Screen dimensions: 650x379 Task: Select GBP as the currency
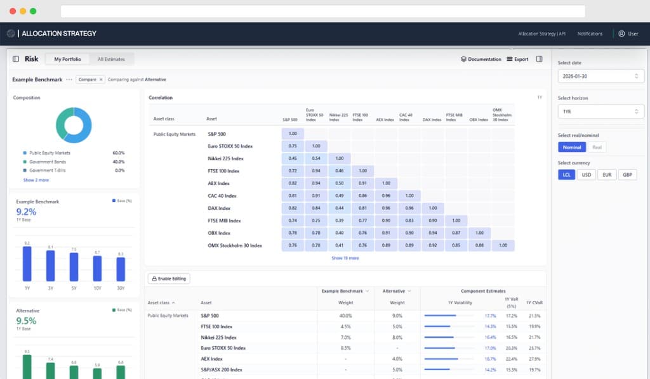(627, 174)
